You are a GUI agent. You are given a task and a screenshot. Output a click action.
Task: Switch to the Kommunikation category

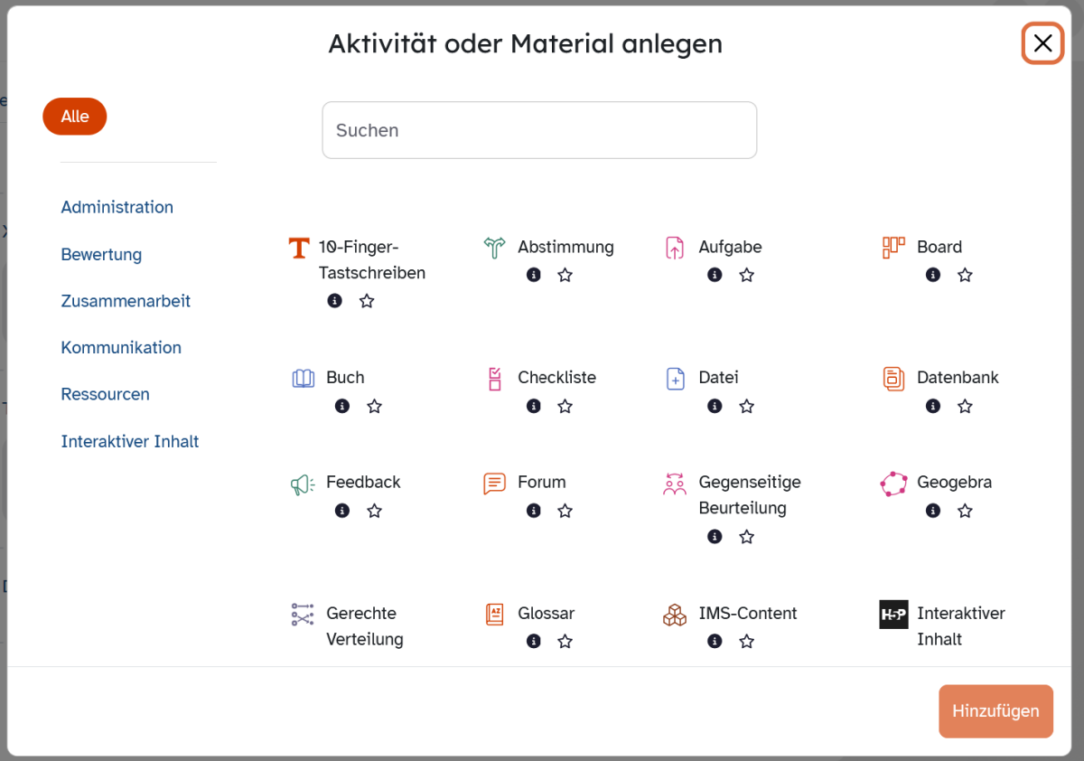121,348
